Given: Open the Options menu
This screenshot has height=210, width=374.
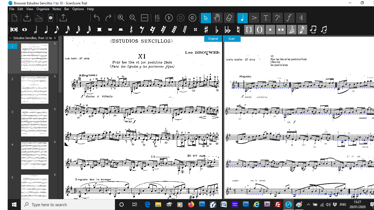Looking at the screenshot, I should pyautogui.click(x=78, y=9).
